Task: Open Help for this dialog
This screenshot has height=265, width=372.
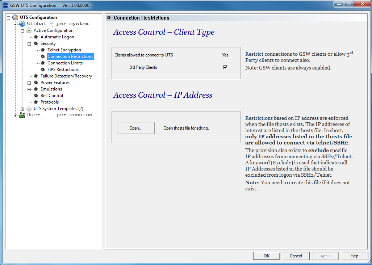Action: pos(355,256)
